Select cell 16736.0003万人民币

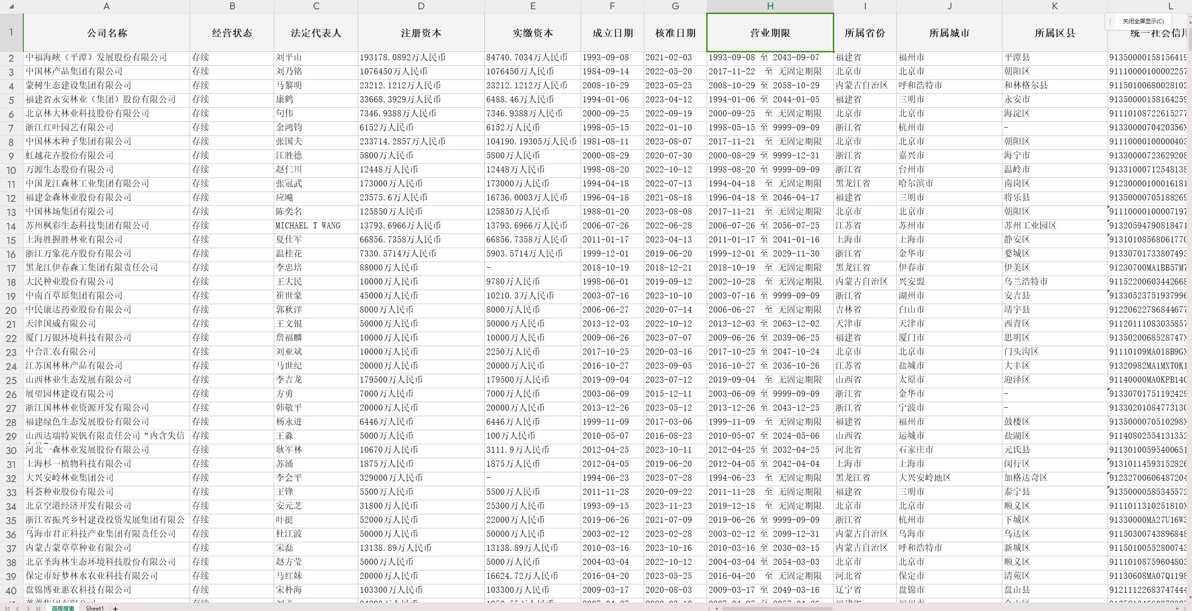tap(533, 198)
